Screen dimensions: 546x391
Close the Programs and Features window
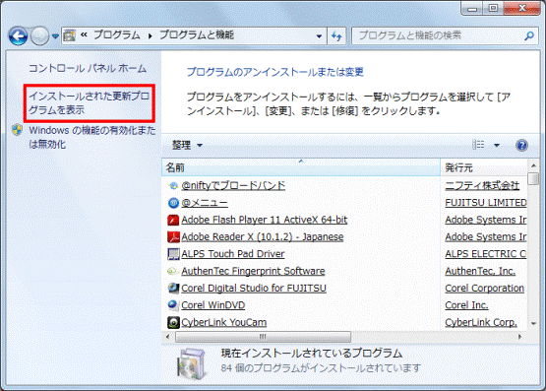point(522,8)
